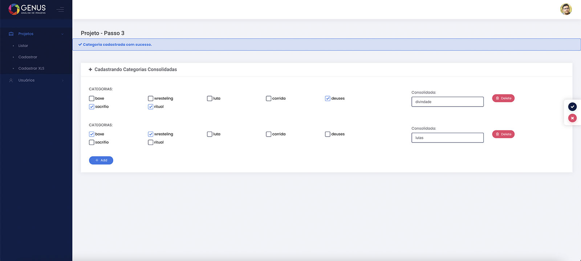Click the red cancel X floating icon
The width and height of the screenshot is (581, 261).
(572, 118)
